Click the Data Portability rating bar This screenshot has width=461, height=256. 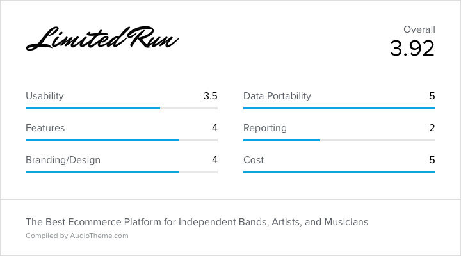[339, 108]
